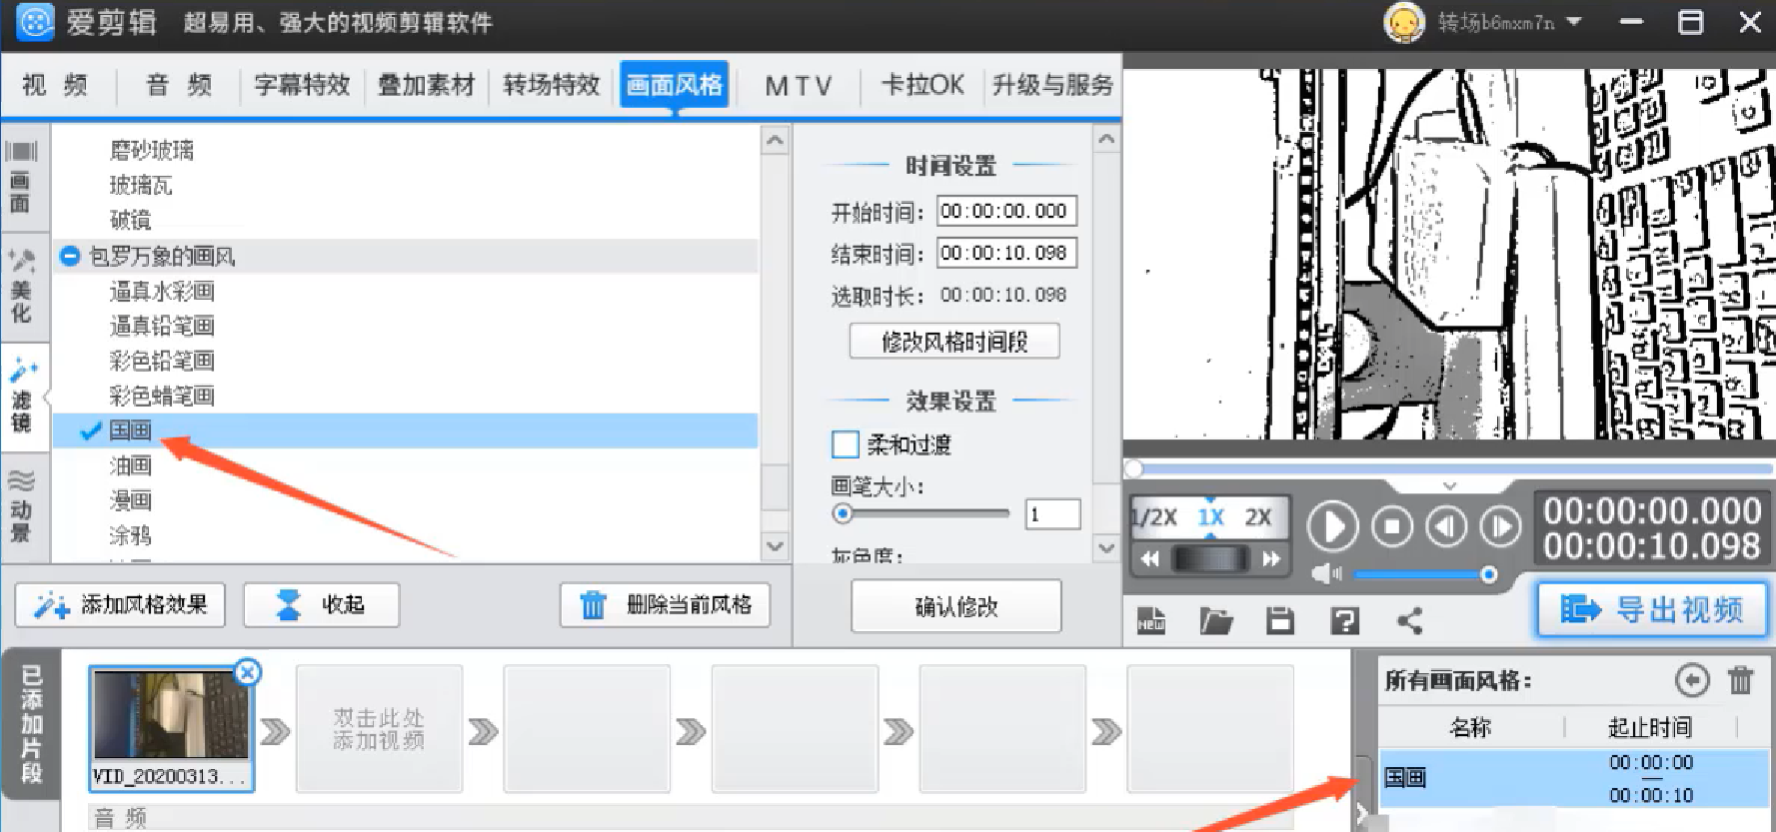Select the 2X playback speed
Screen dimensions: 1776x832
(x=1257, y=517)
